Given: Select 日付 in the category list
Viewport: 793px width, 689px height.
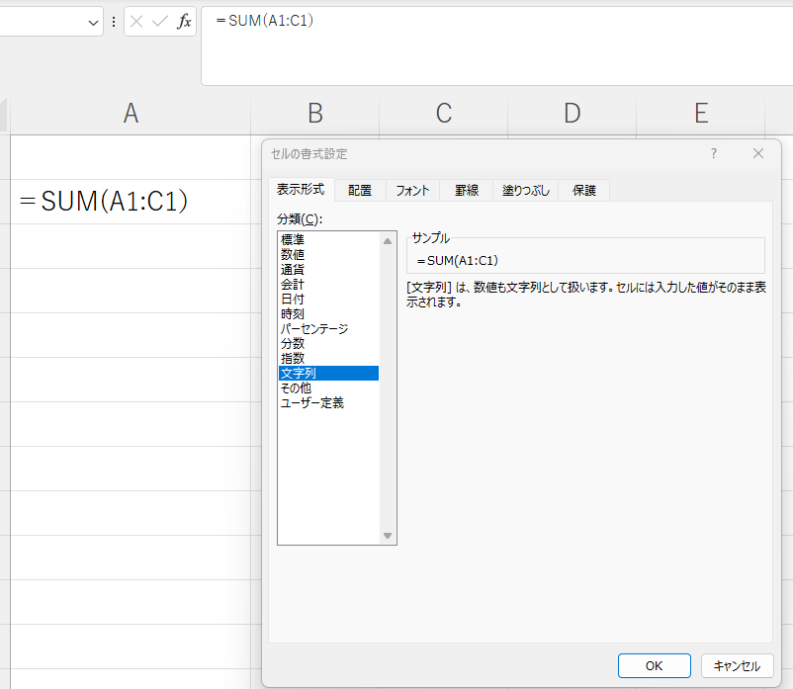Looking at the screenshot, I should [328, 299].
